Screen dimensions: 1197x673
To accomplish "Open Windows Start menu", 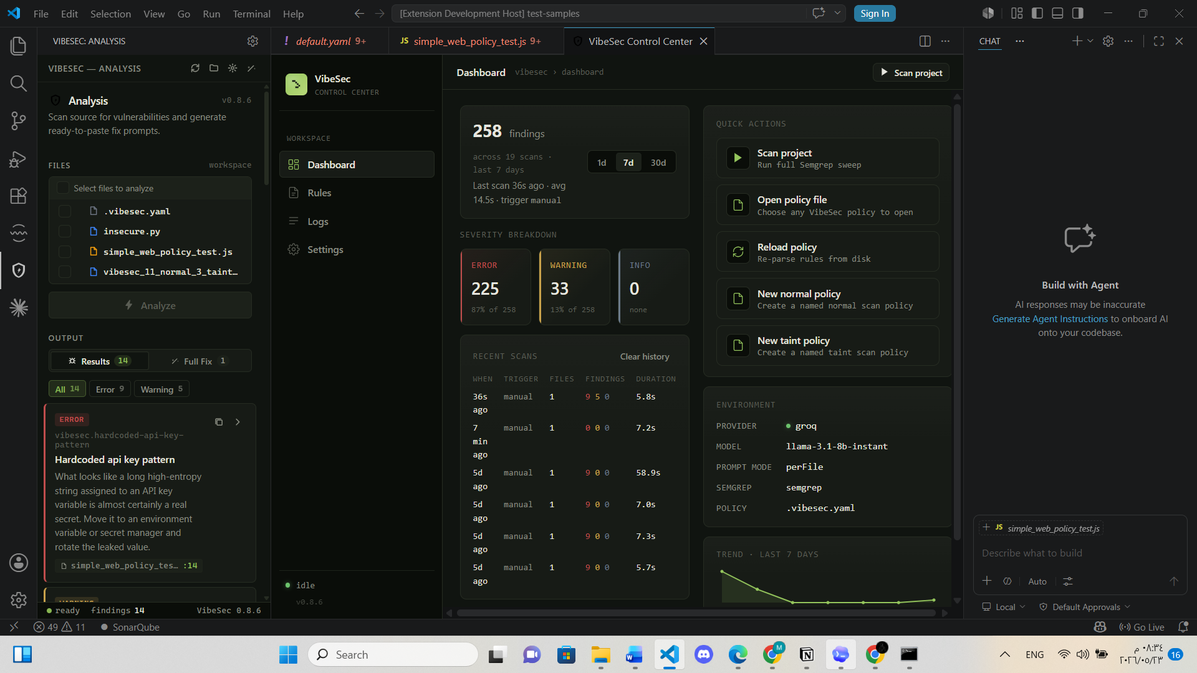I will (x=288, y=654).
